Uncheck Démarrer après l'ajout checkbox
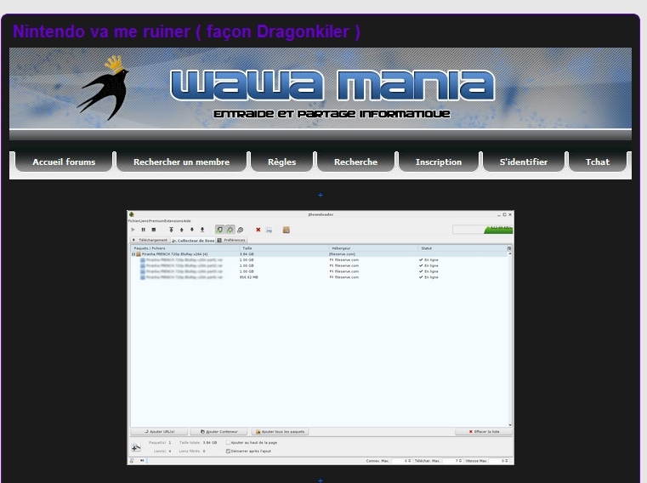The height and width of the screenshot is (483, 647). 228,452
